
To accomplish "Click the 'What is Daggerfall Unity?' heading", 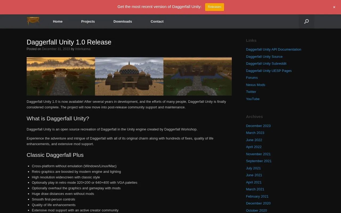I will 58,118.
